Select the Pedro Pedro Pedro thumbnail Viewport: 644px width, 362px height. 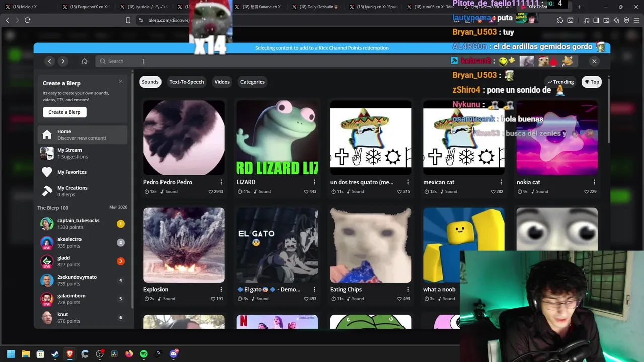[184, 137]
